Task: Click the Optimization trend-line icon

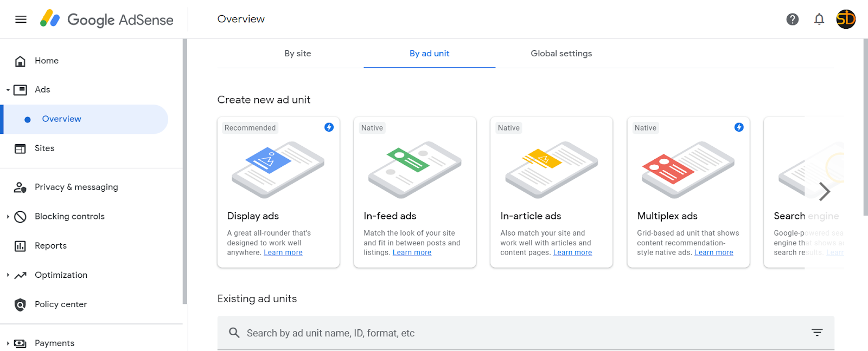Action: pos(20,275)
